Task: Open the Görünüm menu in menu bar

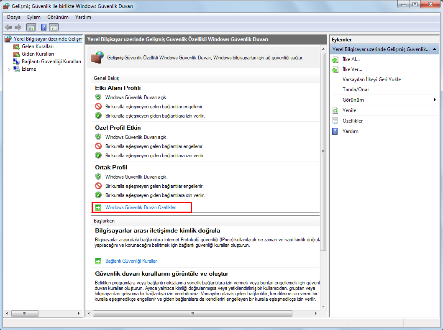Action: point(58,17)
